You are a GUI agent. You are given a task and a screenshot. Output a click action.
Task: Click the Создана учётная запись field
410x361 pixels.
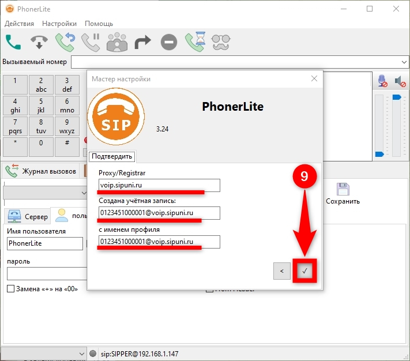point(159,213)
